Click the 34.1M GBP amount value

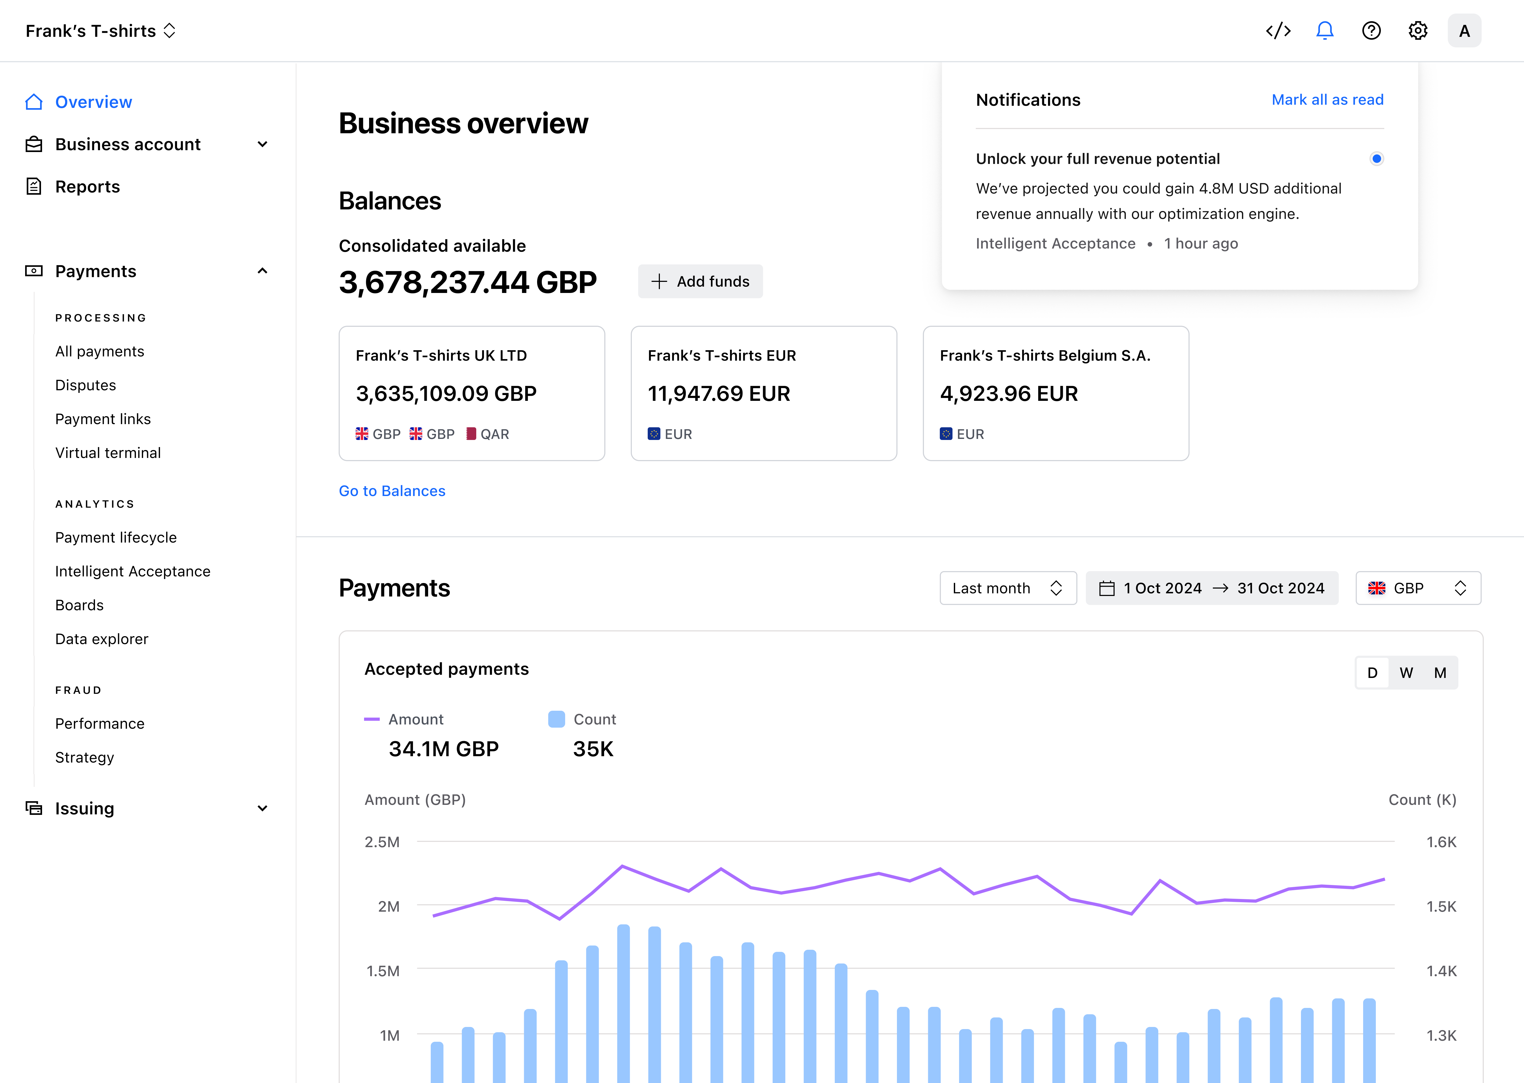tap(444, 749)
